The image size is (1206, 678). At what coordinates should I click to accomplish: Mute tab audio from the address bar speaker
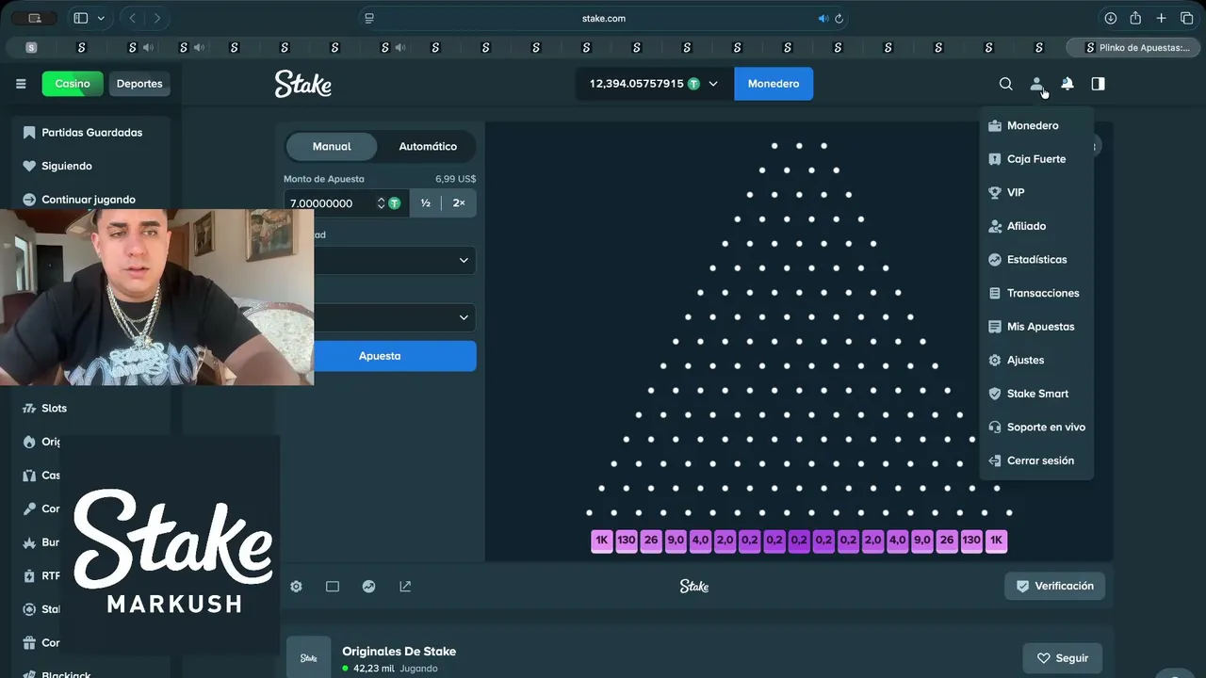(x=823, y=18)
